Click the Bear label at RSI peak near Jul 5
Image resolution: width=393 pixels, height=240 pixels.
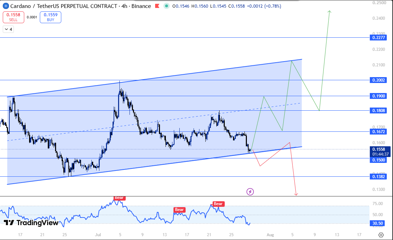[x=119, y=198]
